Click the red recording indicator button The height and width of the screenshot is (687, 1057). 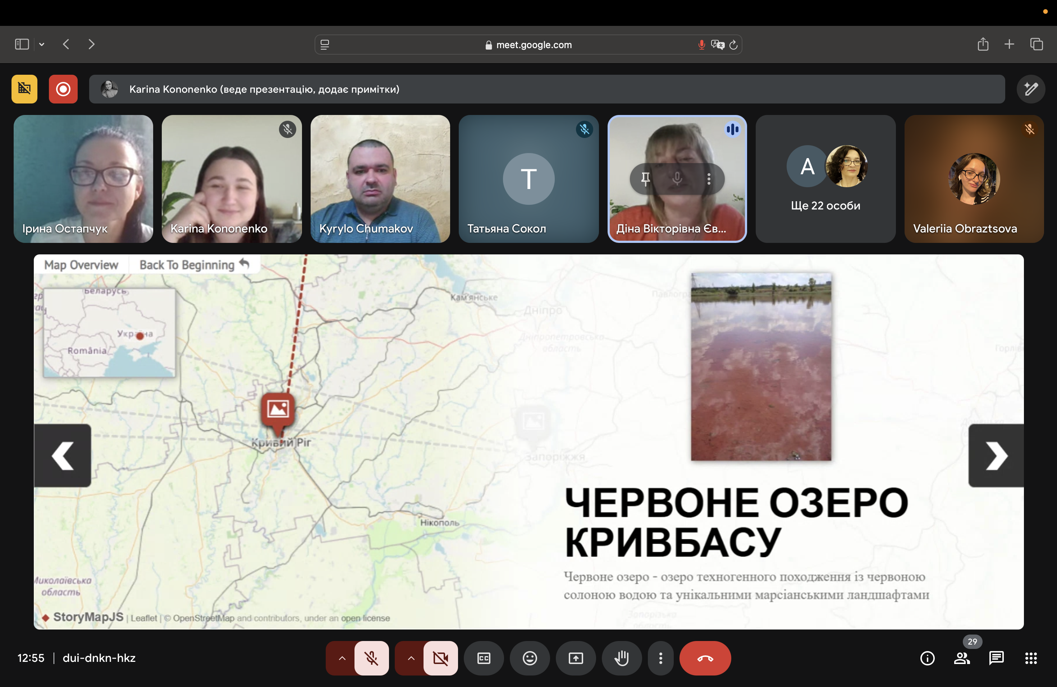pos(63,89)
